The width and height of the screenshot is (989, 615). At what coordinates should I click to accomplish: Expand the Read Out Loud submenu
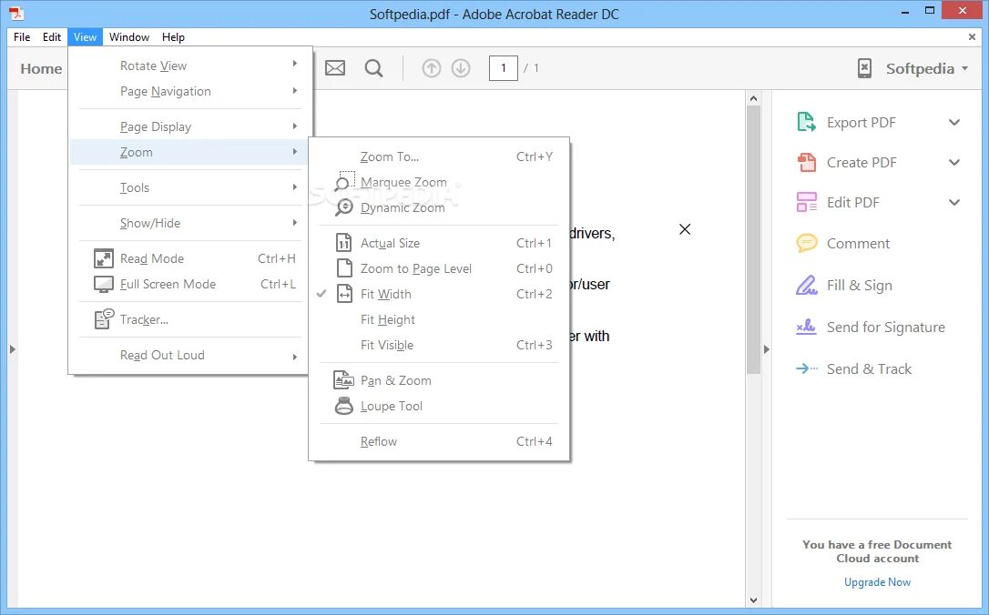click(x=188, y=356)
